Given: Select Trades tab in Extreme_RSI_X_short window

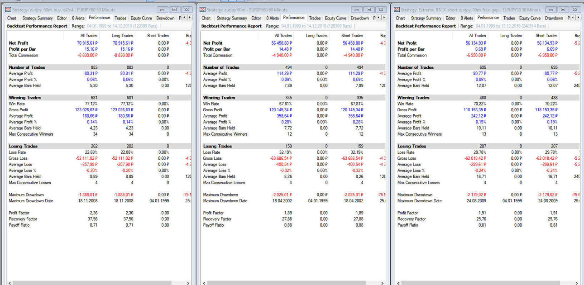Looking at the screenshot, I should 509,18.
